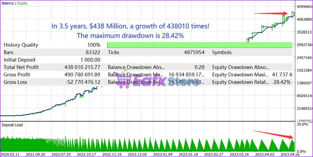
Task: Click the "Equity" legend label
Action: [22, 3]
